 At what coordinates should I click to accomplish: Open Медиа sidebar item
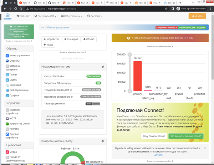tap(11, 152)
